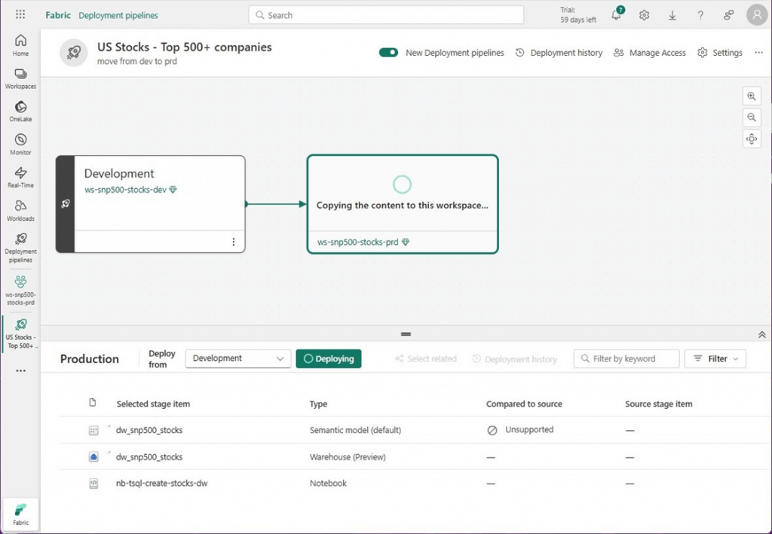772x534 pixels.
Task: Open header more options ellipsis
Action: tap(758, 53)
